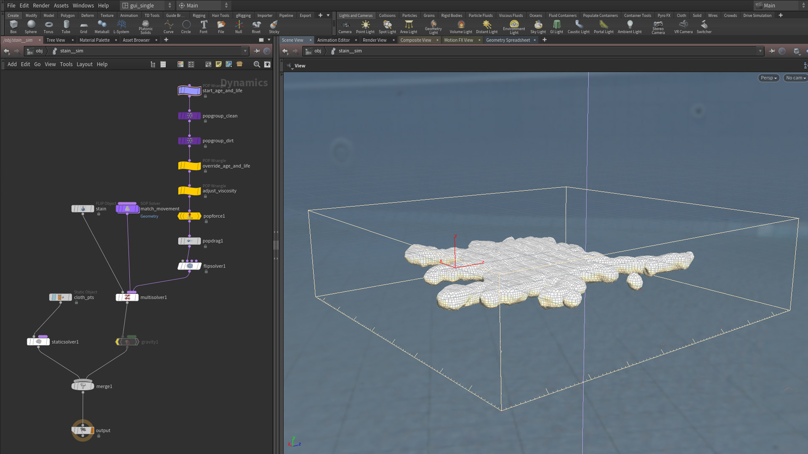Select the override_age_and_life node

tap(189, 166)
